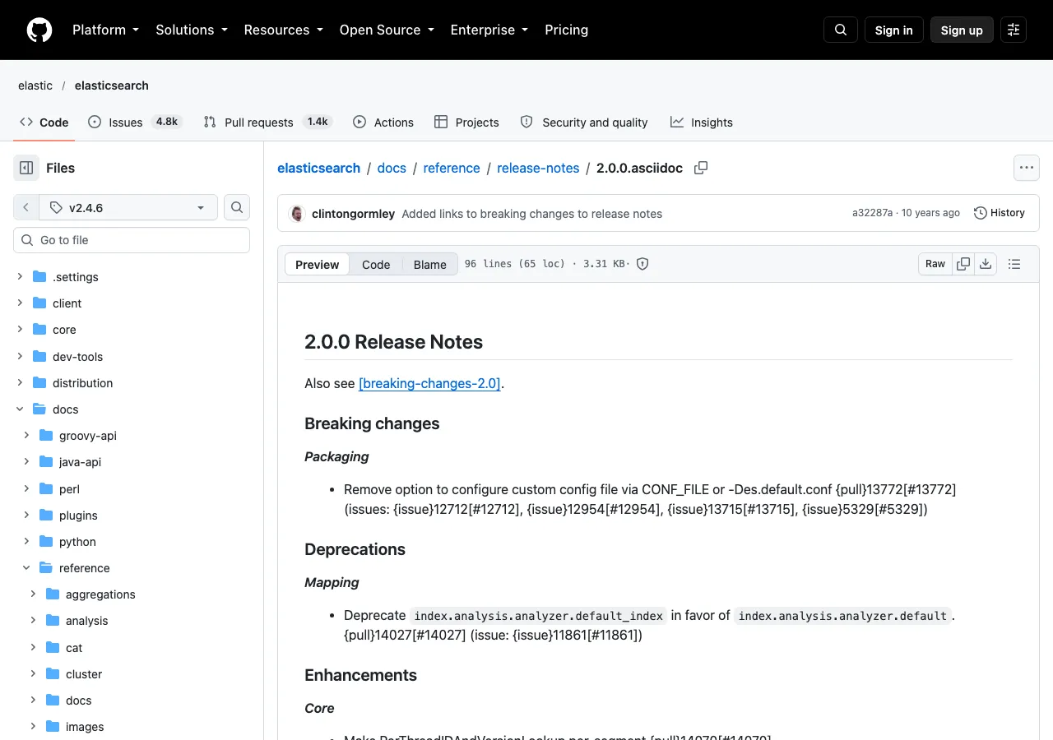Switch to the Code view

click(x=376, y=264)
